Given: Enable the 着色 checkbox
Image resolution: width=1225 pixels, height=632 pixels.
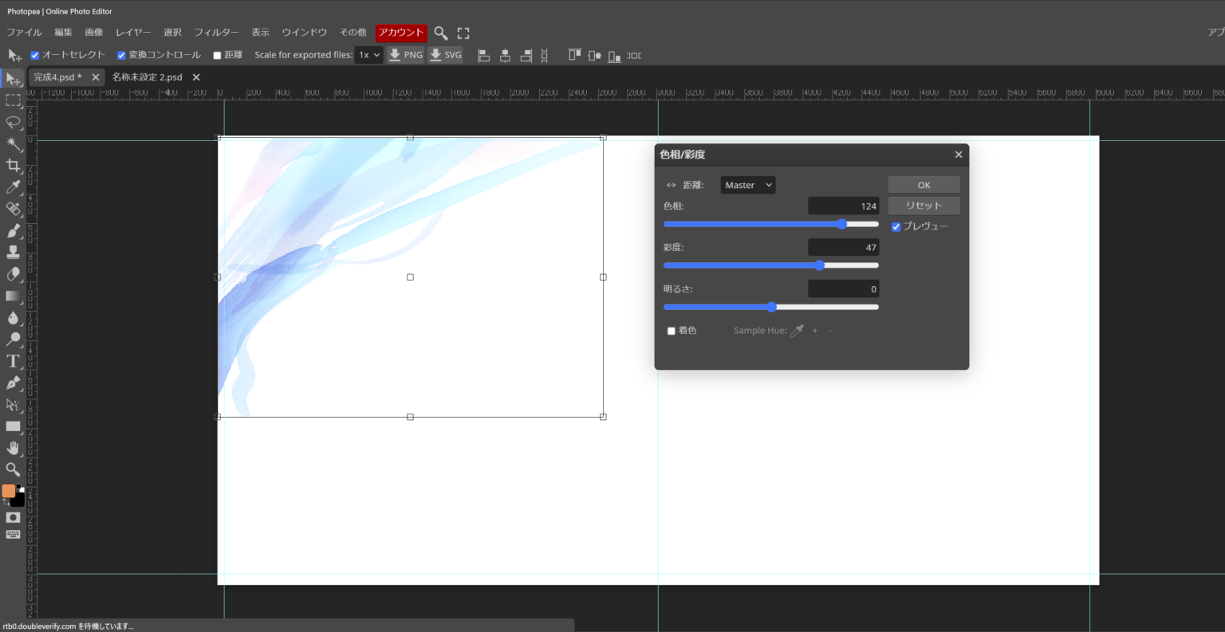Looking at the screenshot, I should [671, 331].
